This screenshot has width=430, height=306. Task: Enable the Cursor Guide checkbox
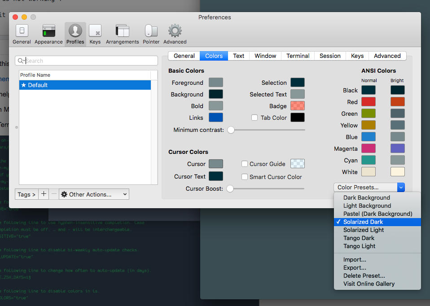(245, 164)
